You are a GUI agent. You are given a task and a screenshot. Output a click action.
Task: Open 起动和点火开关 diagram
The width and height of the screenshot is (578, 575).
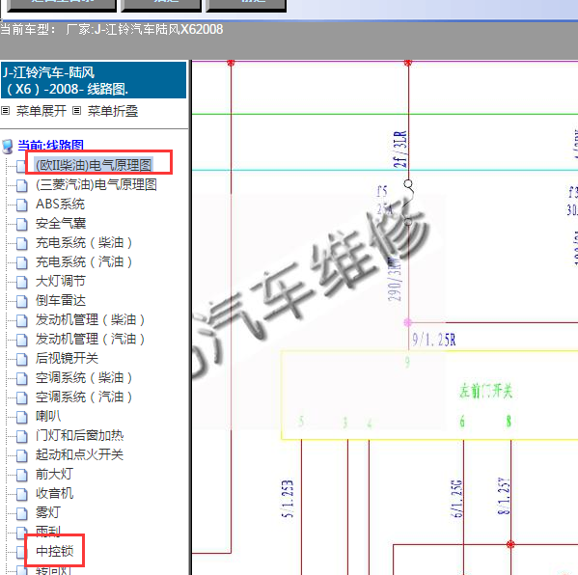click(79, 454)
